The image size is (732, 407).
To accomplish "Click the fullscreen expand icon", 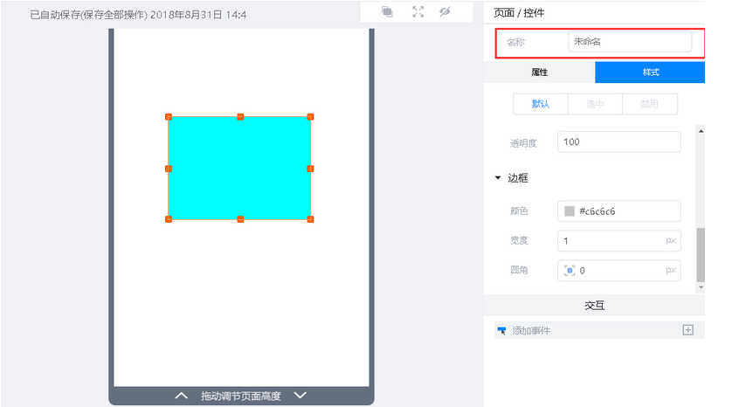I will pos(418,11).
